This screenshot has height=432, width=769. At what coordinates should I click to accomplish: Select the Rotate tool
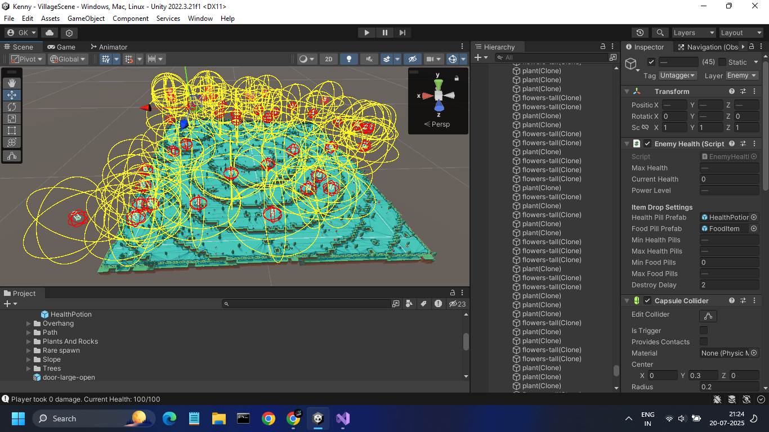12,107
